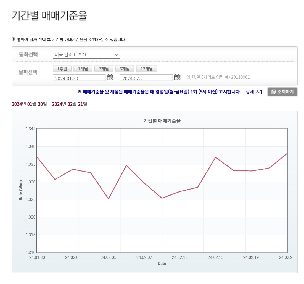Click the 24.01.30 x-axis date label
Screen dimensions: 304x284
tap(37, 257)
